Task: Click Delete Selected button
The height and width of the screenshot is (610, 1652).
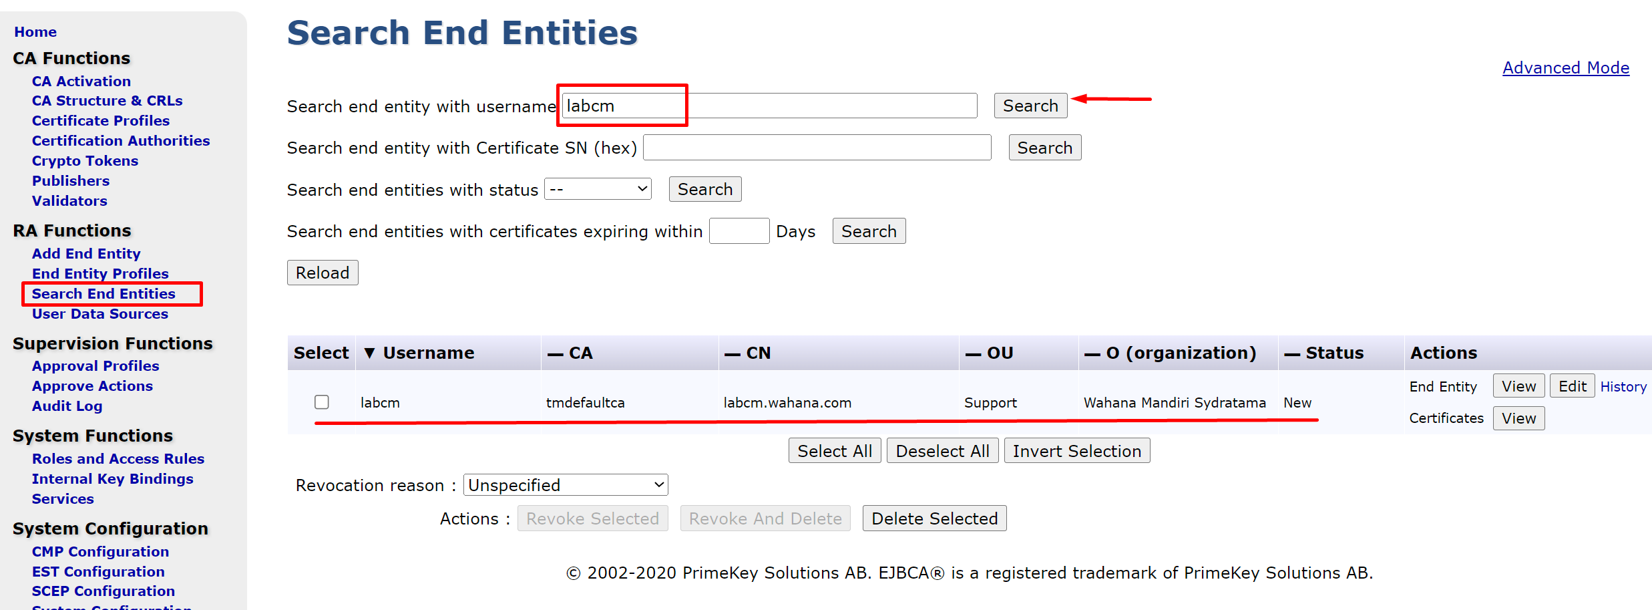Action: click(934, 518)
